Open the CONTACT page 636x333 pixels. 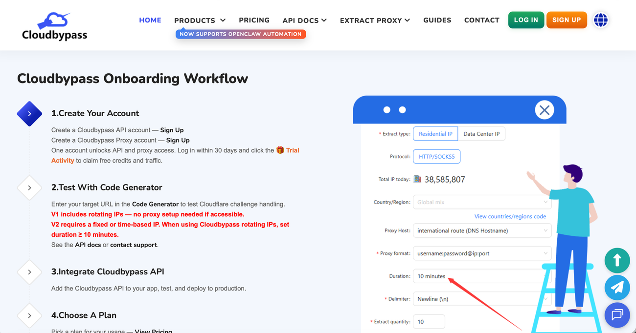coord(481,20)
